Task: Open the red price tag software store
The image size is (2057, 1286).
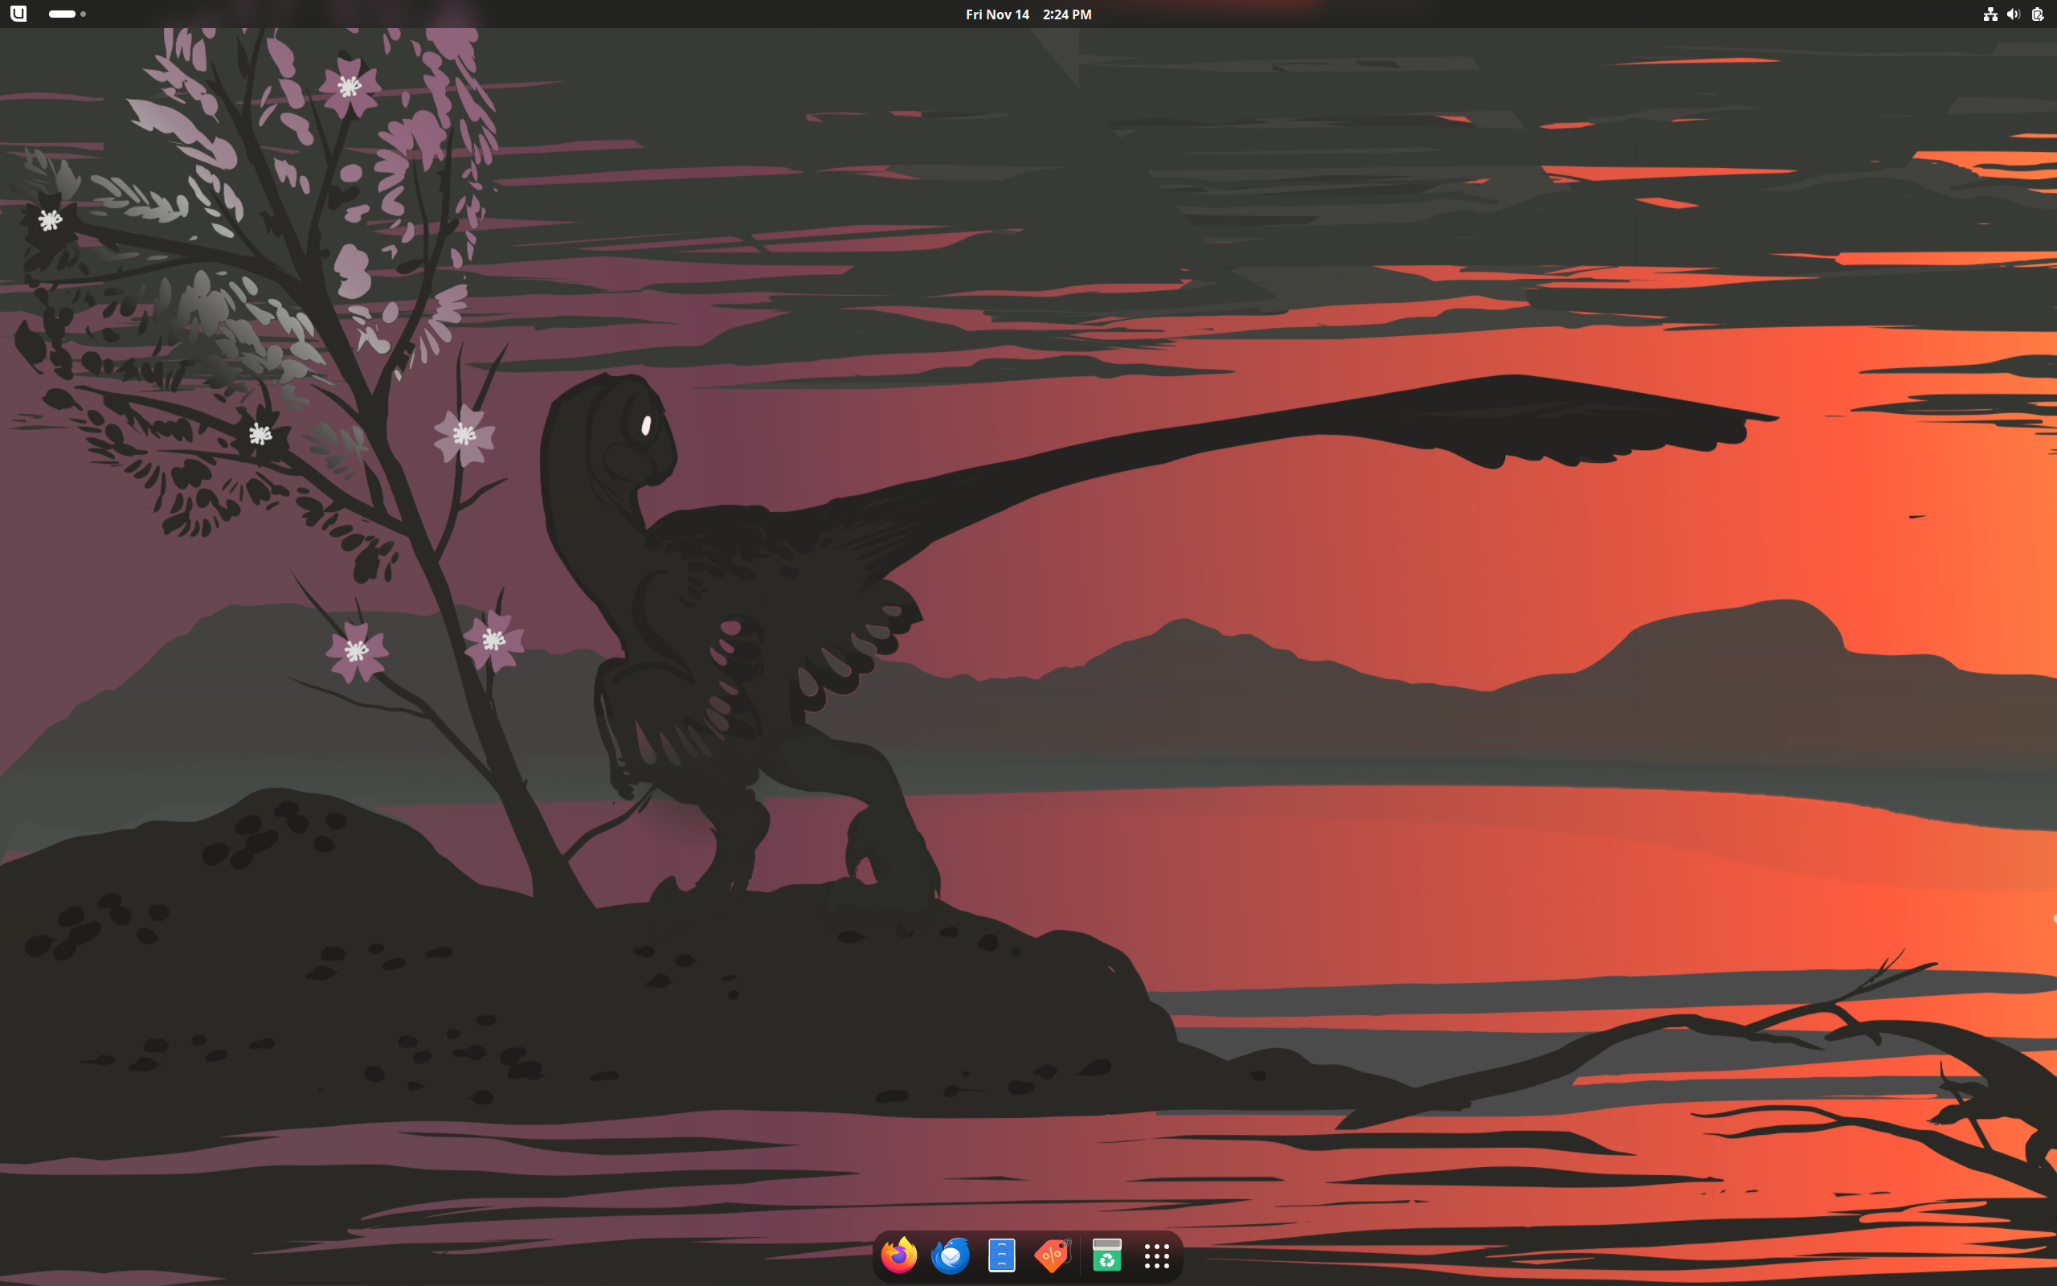Action: 1053,1255
